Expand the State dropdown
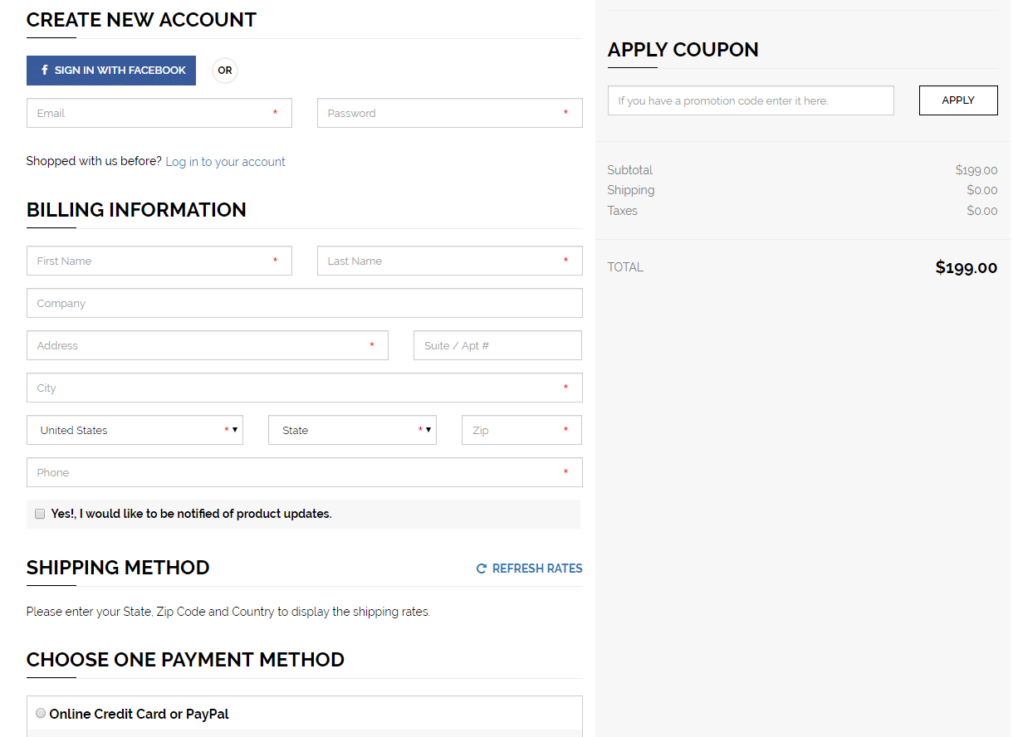1023x737 pixels. click(352, 430)
